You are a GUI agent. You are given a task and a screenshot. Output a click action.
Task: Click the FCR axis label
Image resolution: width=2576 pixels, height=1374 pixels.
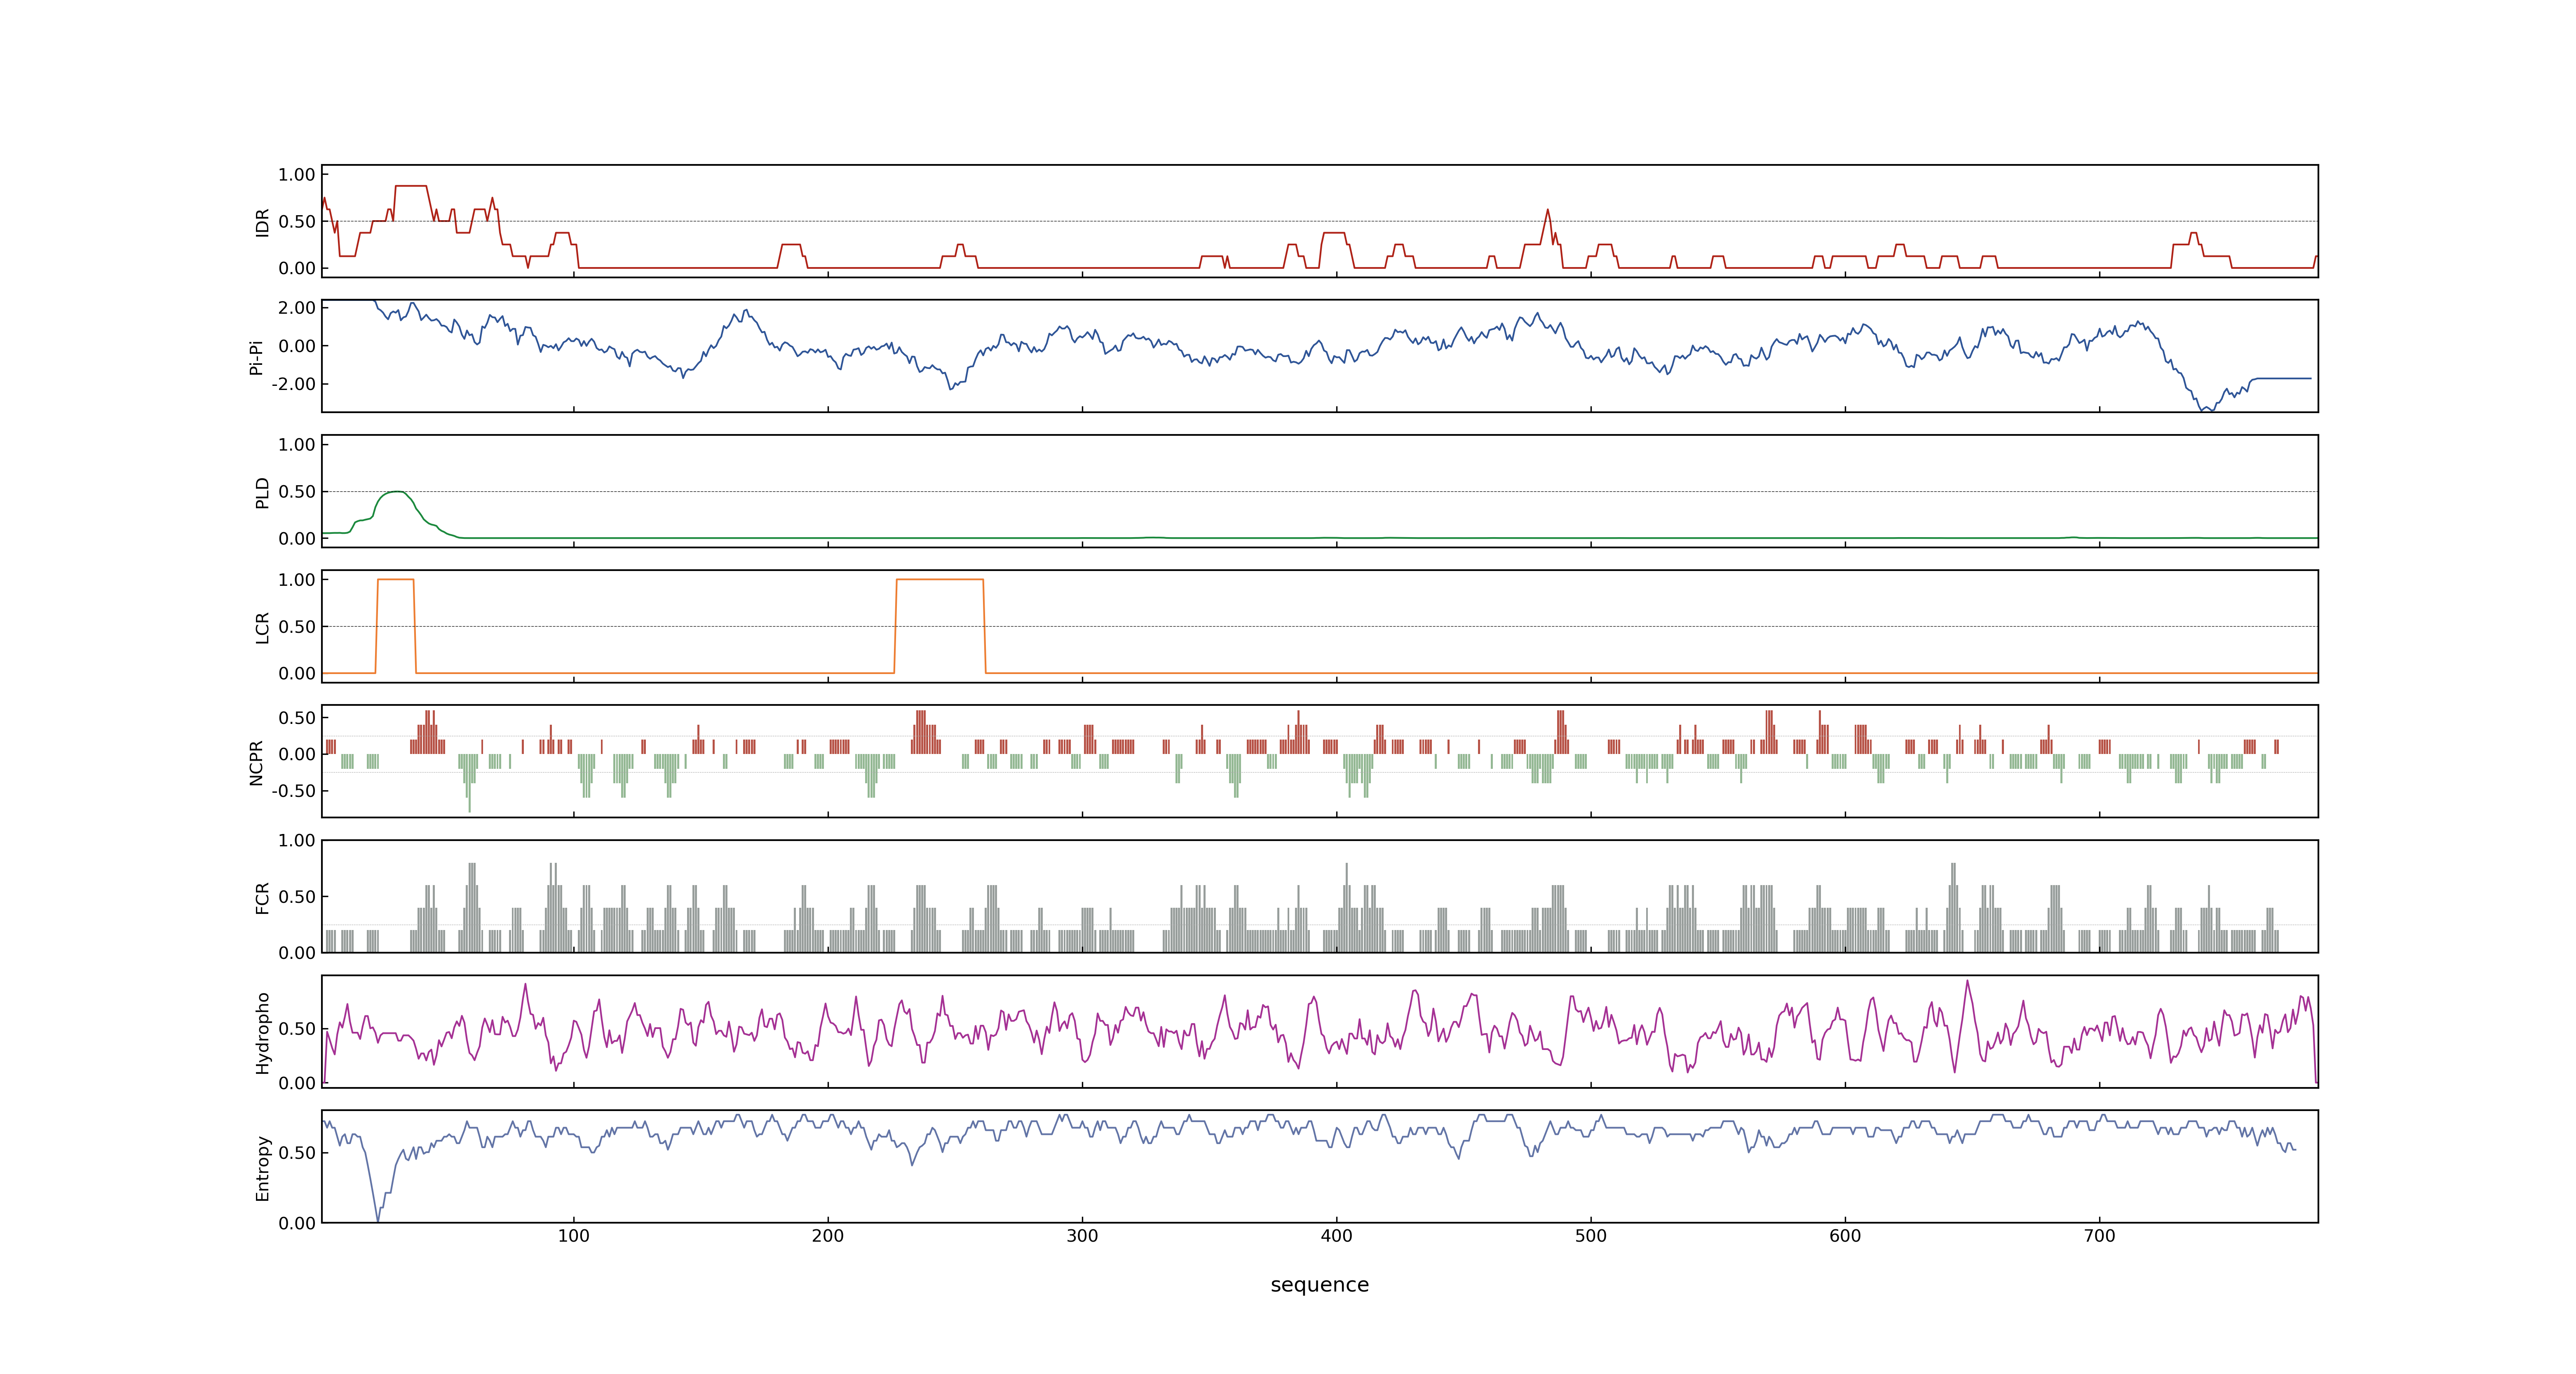click(x=262, y=897)
